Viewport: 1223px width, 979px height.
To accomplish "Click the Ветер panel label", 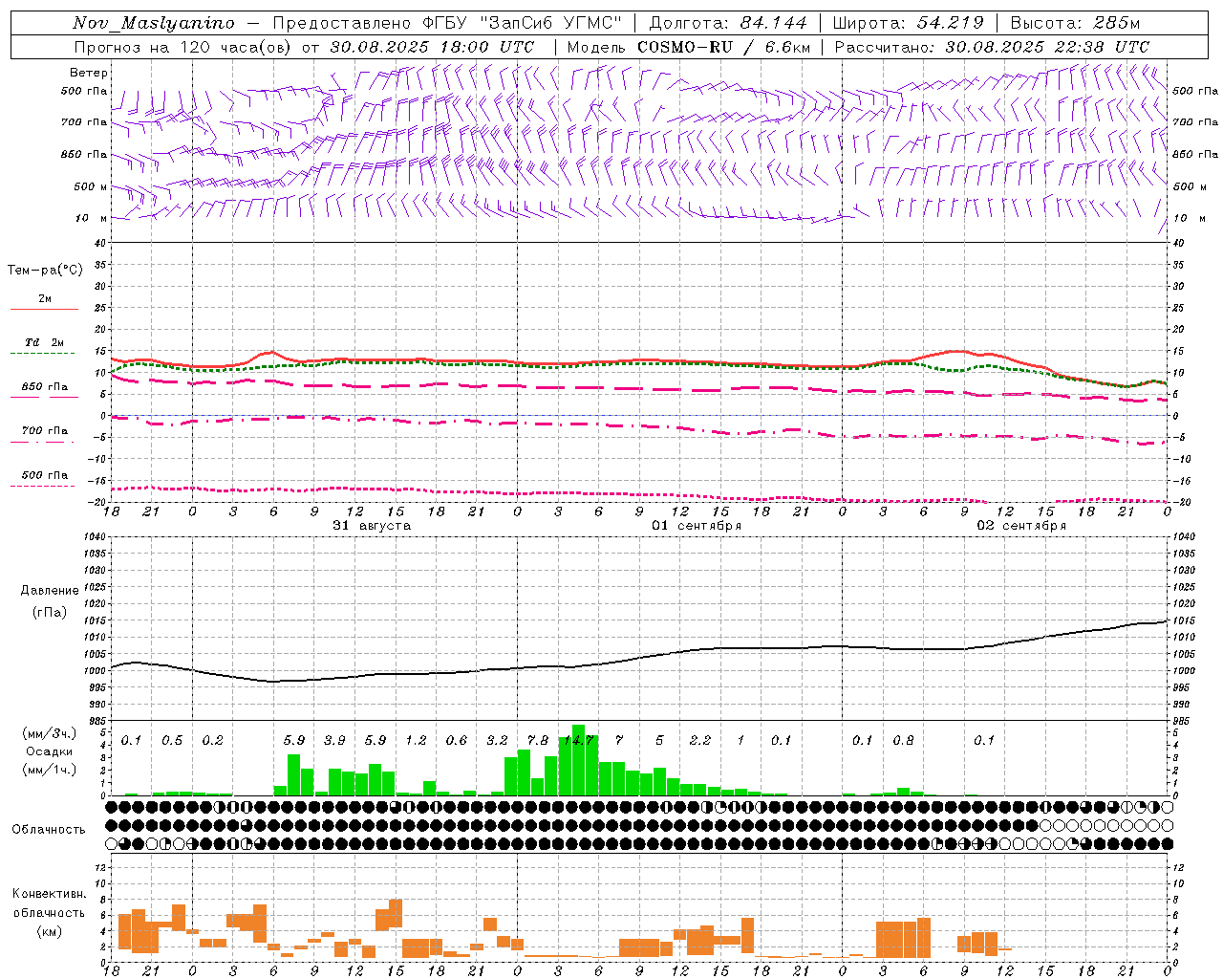I will (89, 73).
